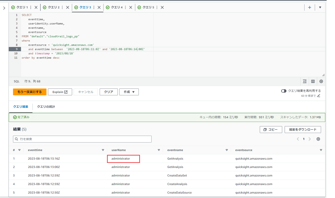This screenshot has height=198, width=335.
Task: Open the クエリの統計 tab
Action: 46,107
